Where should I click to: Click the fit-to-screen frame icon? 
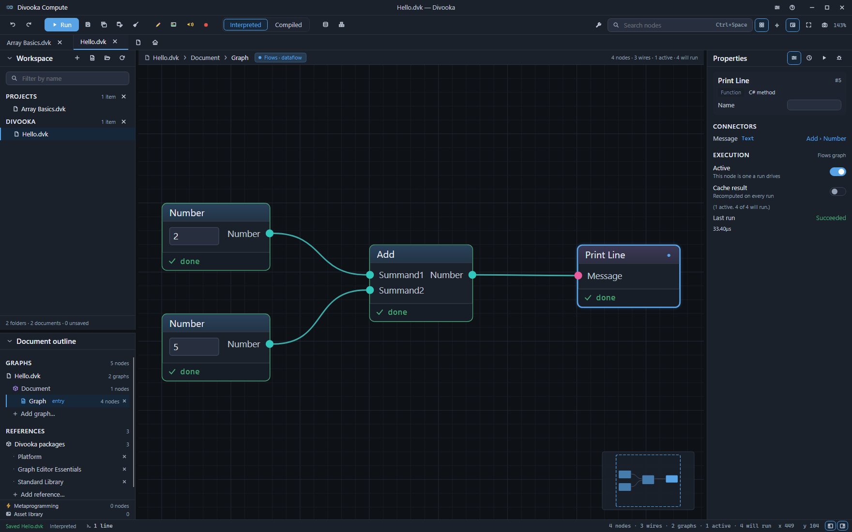pyautogui.click(x=808, y=25)
